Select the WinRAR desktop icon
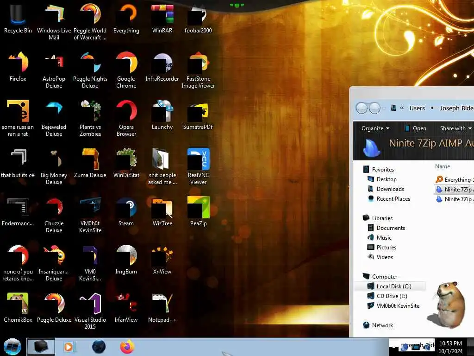Viewport: 474px width, 356px height. pos(162,19)
